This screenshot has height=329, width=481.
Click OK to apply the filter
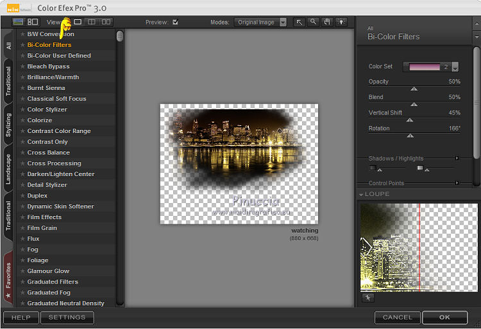445,317
